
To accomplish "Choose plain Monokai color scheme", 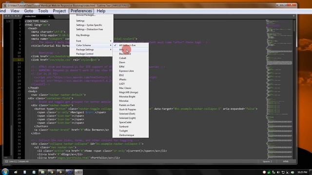I will (x=131, y=101).
